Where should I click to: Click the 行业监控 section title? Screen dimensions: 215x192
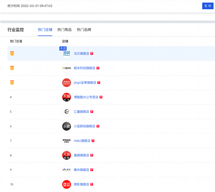pos(16,30)
